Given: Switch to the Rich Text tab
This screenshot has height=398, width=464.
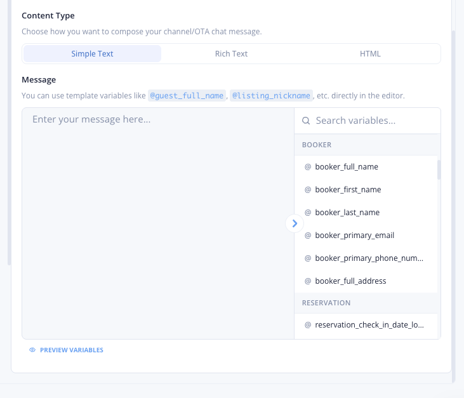Looking at the screenshot, I should 231,54.
